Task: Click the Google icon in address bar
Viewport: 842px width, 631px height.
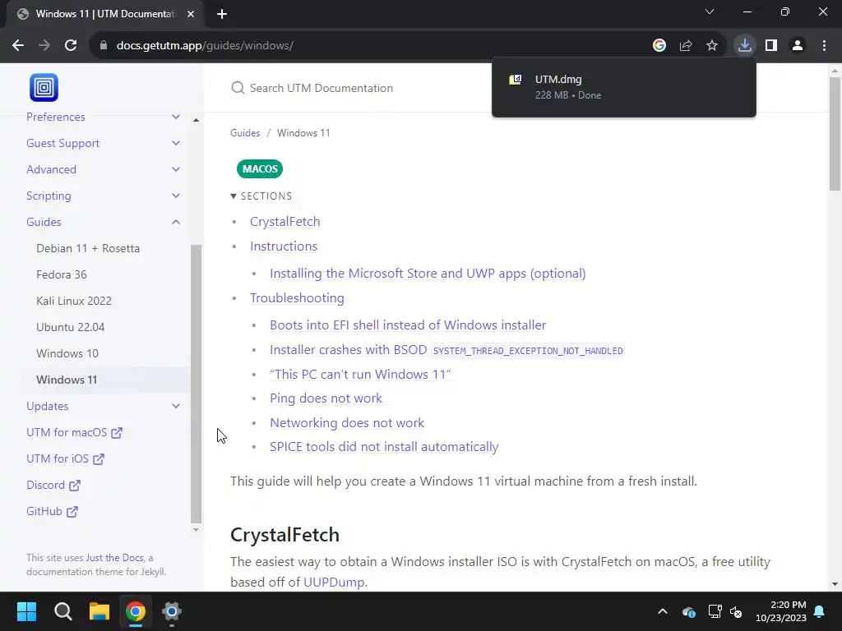Action: [659, 46]
